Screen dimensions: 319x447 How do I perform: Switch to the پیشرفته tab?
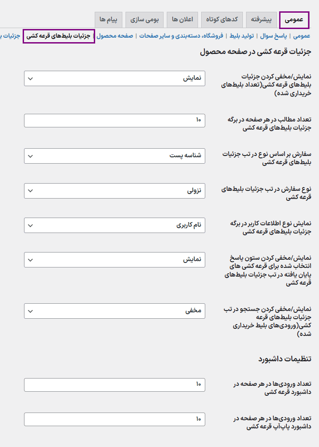click(261, 20)
